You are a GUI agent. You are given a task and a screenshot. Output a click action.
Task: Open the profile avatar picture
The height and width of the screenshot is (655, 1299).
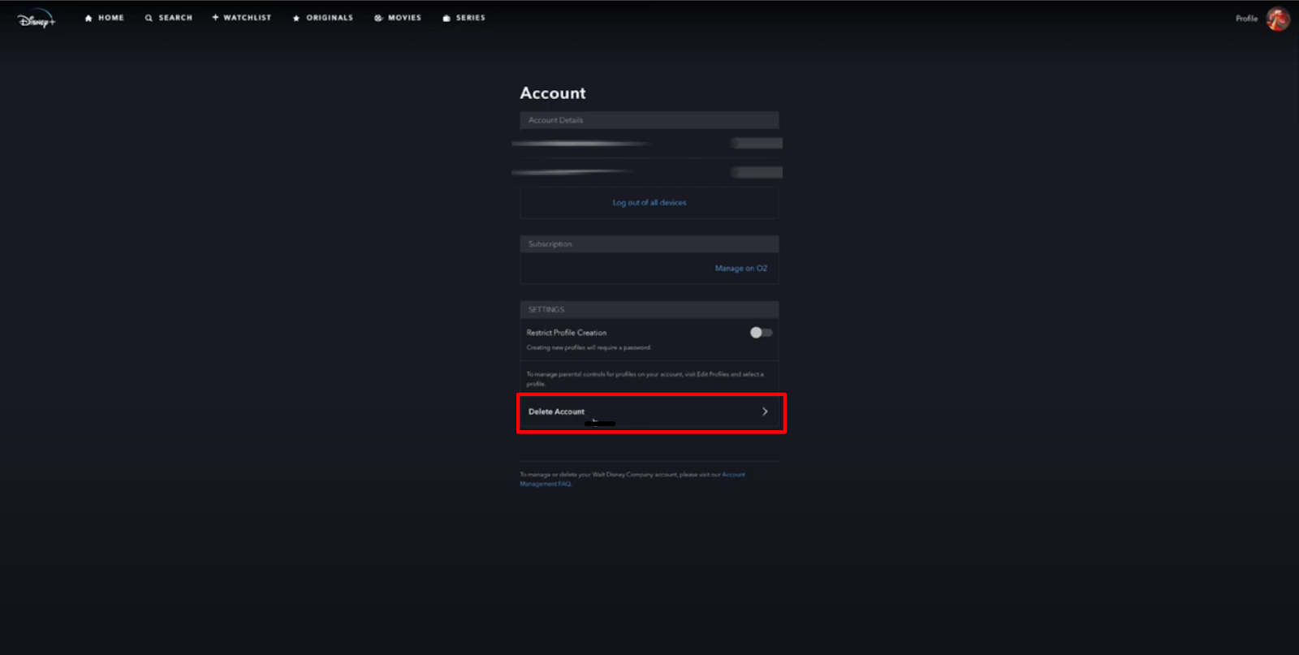coord(1278,19)
